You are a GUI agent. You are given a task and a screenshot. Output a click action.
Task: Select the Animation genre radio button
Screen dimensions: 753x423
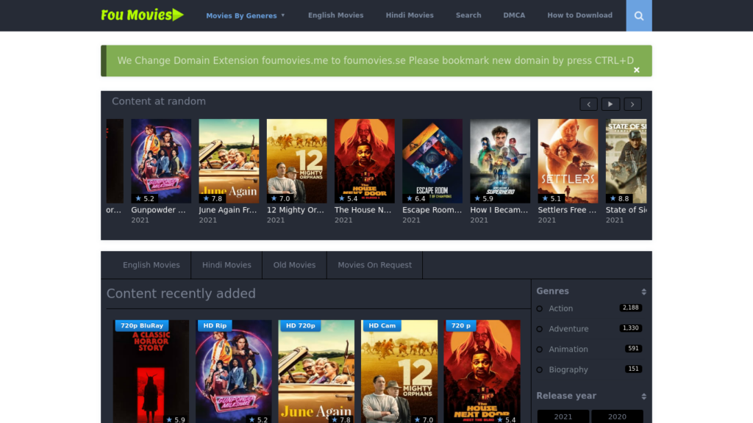point(540,350)
